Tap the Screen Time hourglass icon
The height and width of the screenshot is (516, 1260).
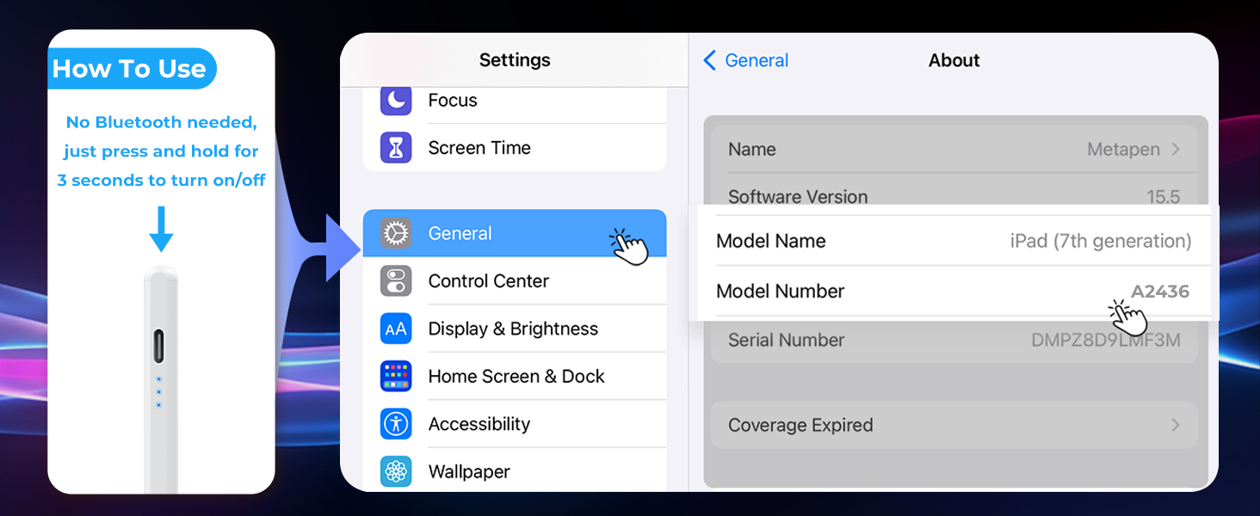pyautogui.click(x=396, y=148)
